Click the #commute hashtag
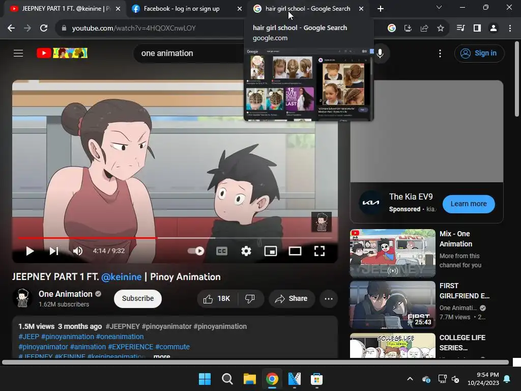 tap(172, 347)
